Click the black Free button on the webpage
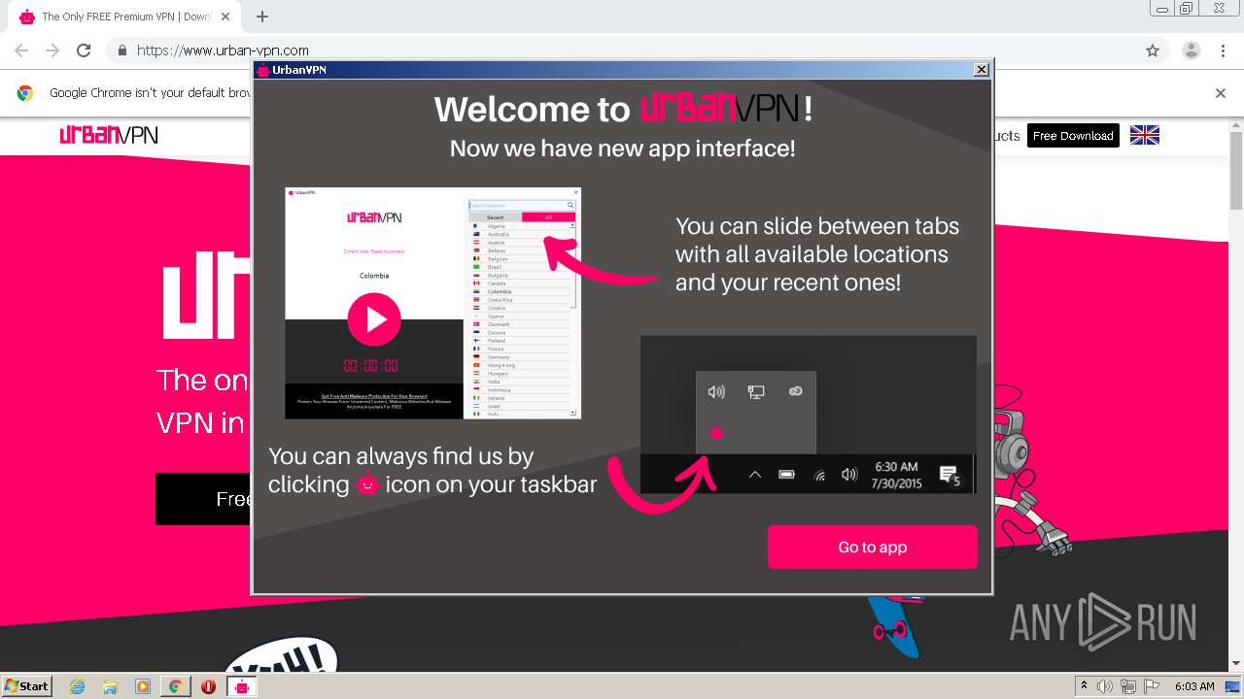1244x699 pixels. 204,499
